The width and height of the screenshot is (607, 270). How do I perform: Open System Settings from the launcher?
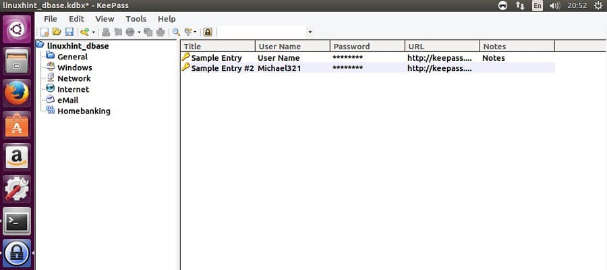[17, 189]
